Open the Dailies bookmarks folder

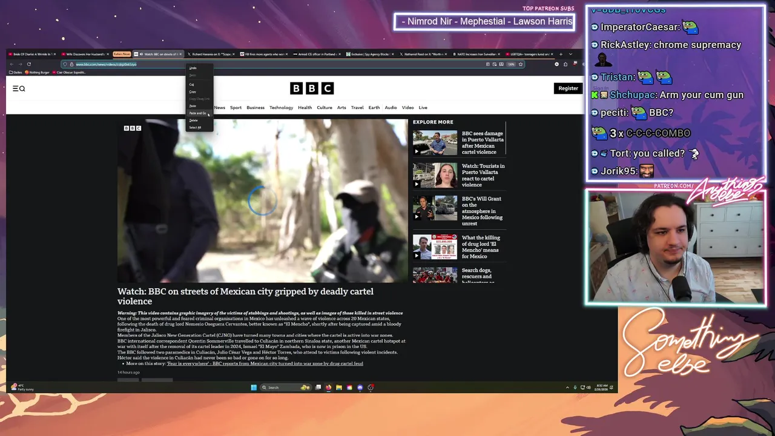[x=16, y=72]
